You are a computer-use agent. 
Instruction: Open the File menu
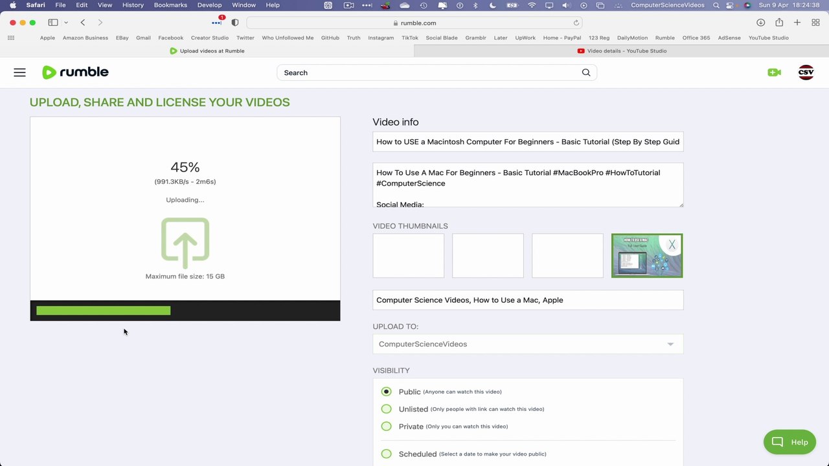[x=60, y=5]
